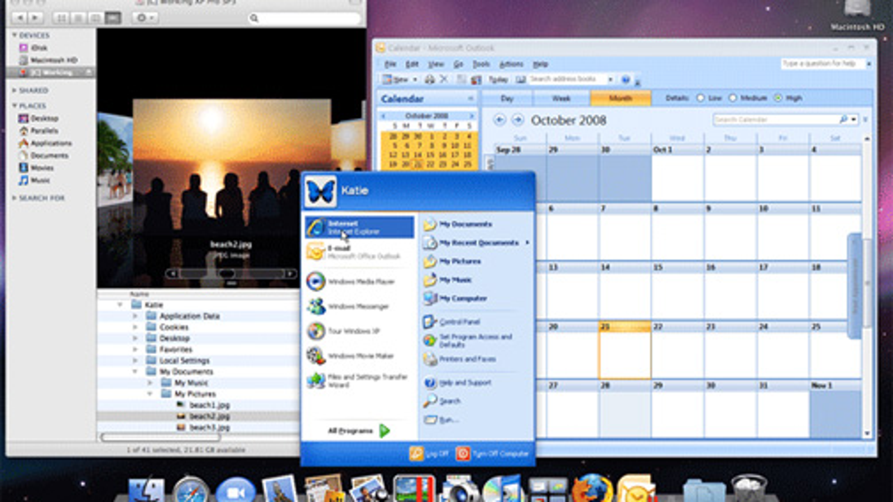Open Printers and Faxes entry
Screen dimensions: 893x502
pos(459,359)
